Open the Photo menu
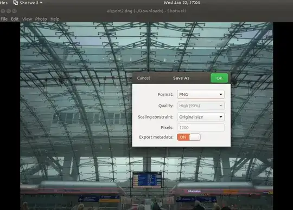Screen dimensions: 293x210 41,19
